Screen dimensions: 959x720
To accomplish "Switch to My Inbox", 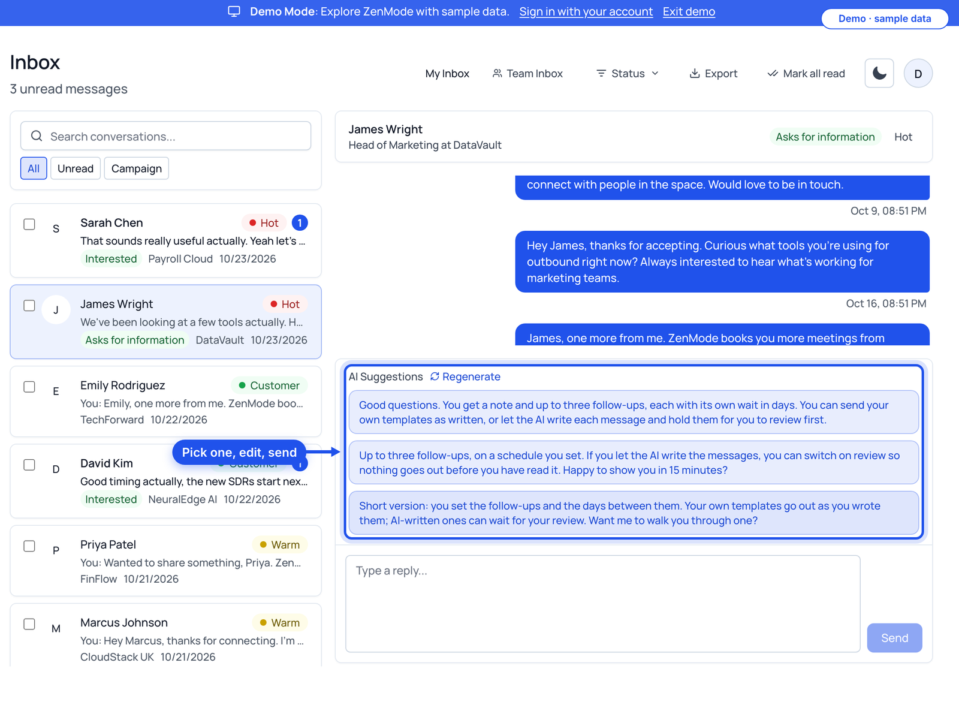I will pyautogui.click(x=447, y=73).
